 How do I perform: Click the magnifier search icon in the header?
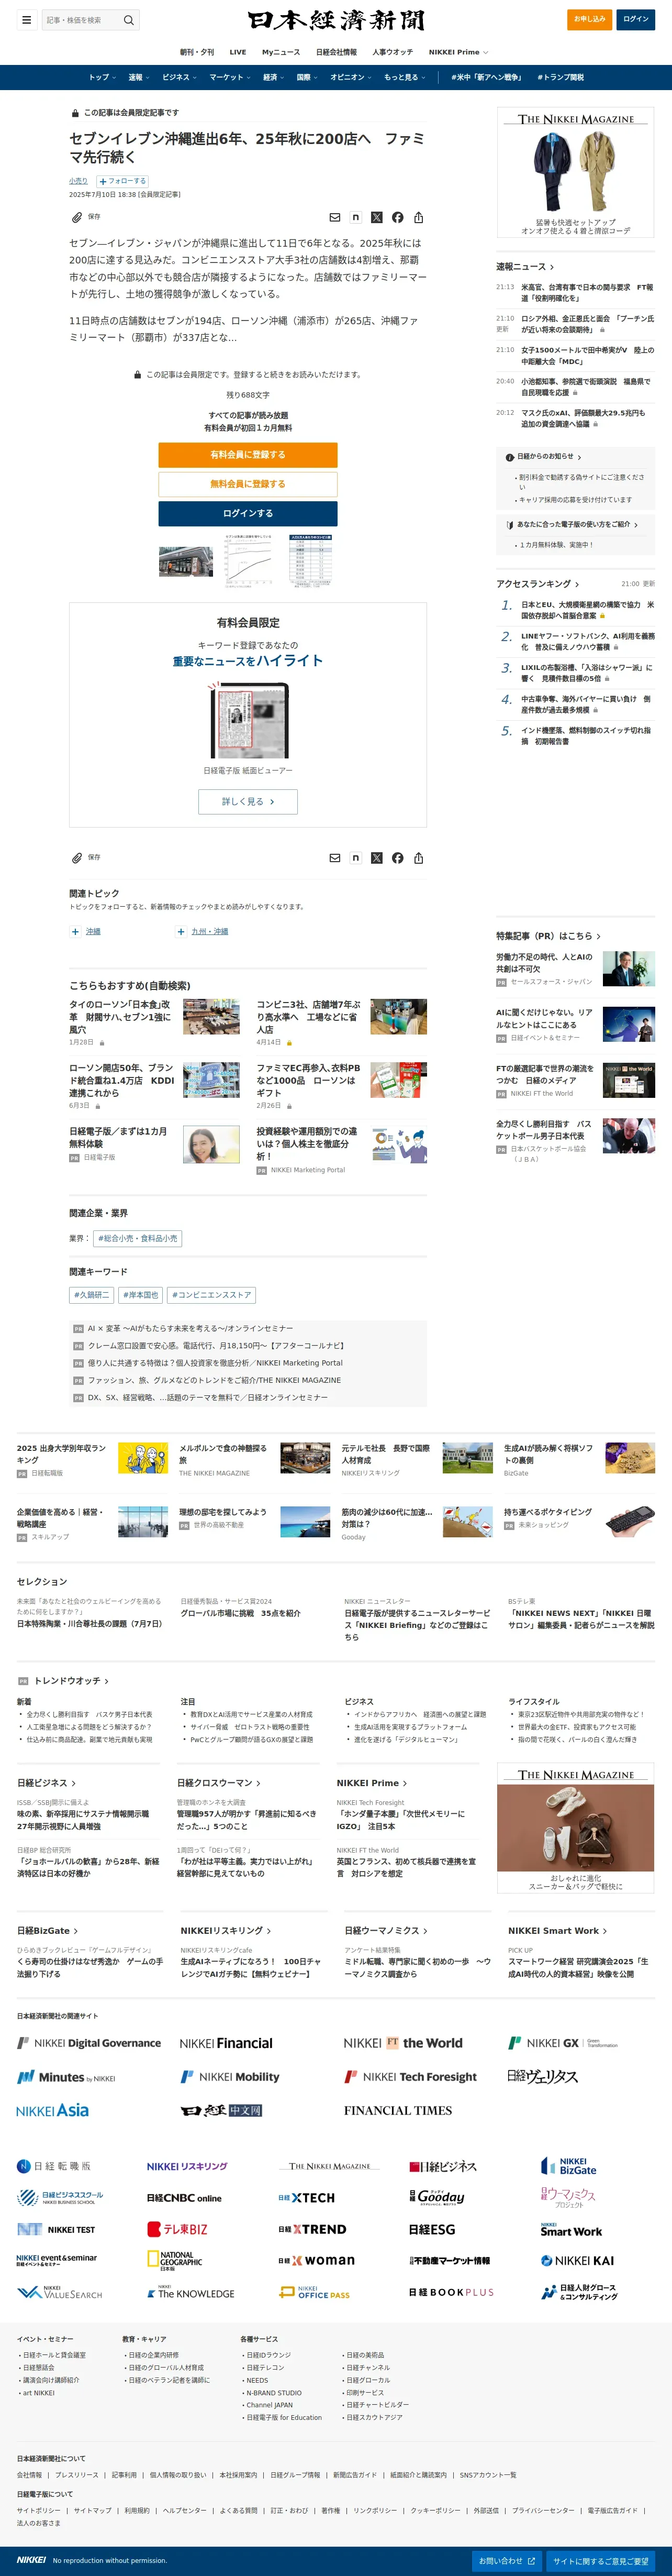[x=128, y=20]
